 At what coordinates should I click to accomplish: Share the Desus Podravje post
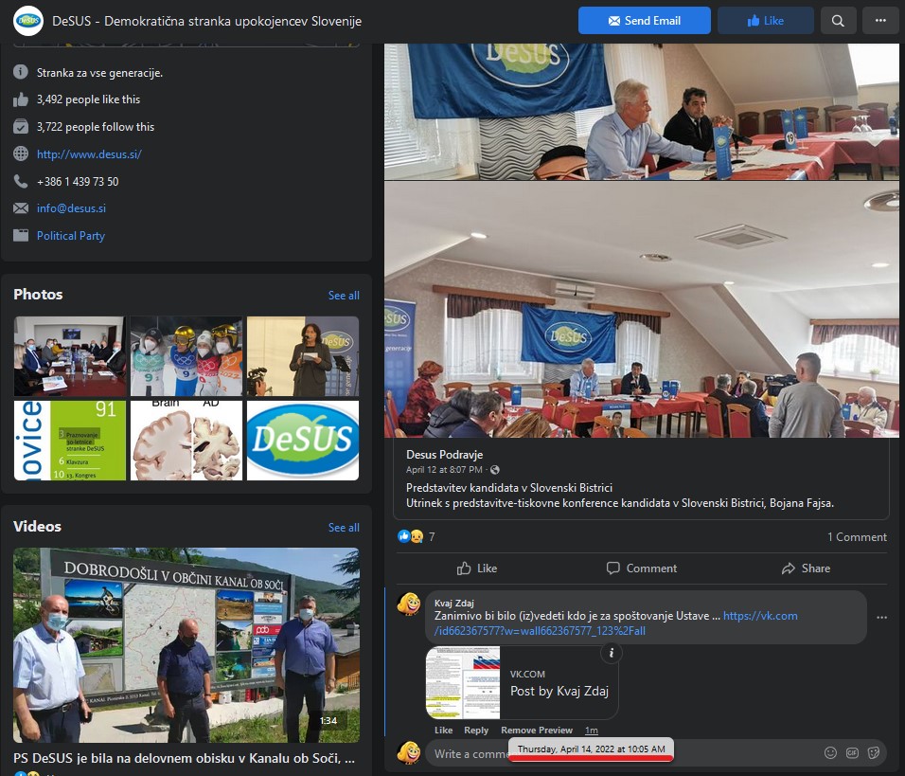click(806, 568)
